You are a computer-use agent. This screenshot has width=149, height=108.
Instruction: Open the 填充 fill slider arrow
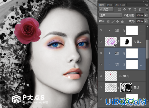tap(146, 21)
